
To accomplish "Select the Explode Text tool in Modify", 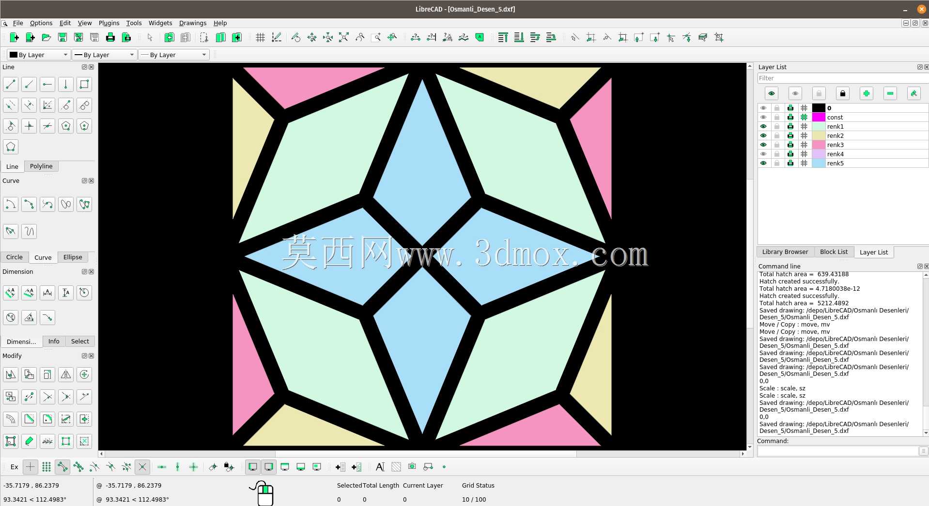I will coord(47,441).
